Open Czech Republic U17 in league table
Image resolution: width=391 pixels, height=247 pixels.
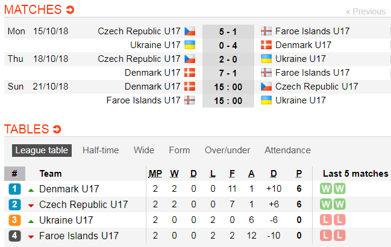[84, 204]
